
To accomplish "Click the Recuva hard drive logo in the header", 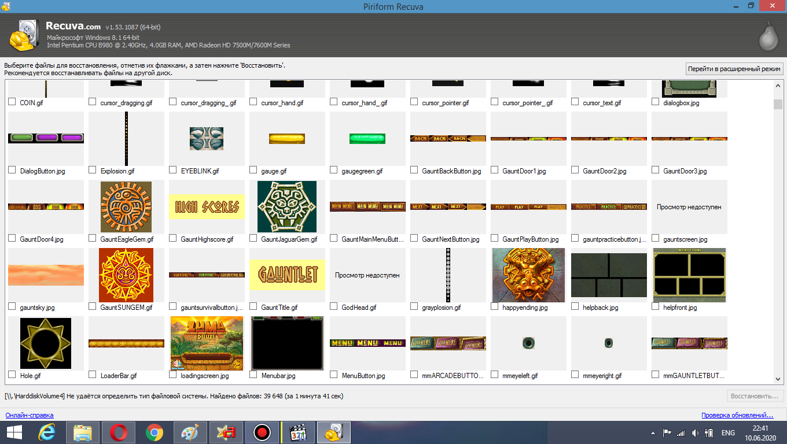I will pos(24,35).
